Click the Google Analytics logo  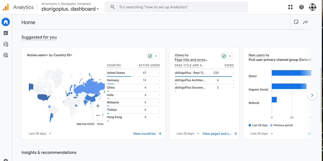pyautogui.click(x=6, y=7)
